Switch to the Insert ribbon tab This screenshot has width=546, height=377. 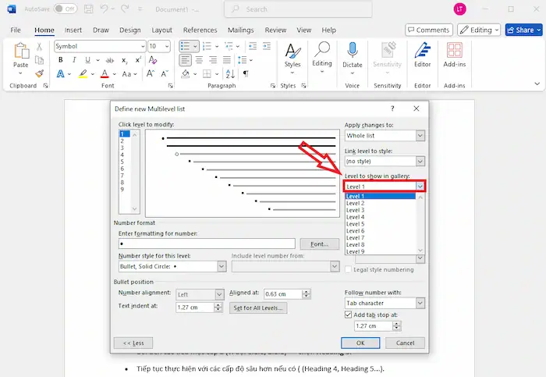pyautogui.click(x=73, y=30)
